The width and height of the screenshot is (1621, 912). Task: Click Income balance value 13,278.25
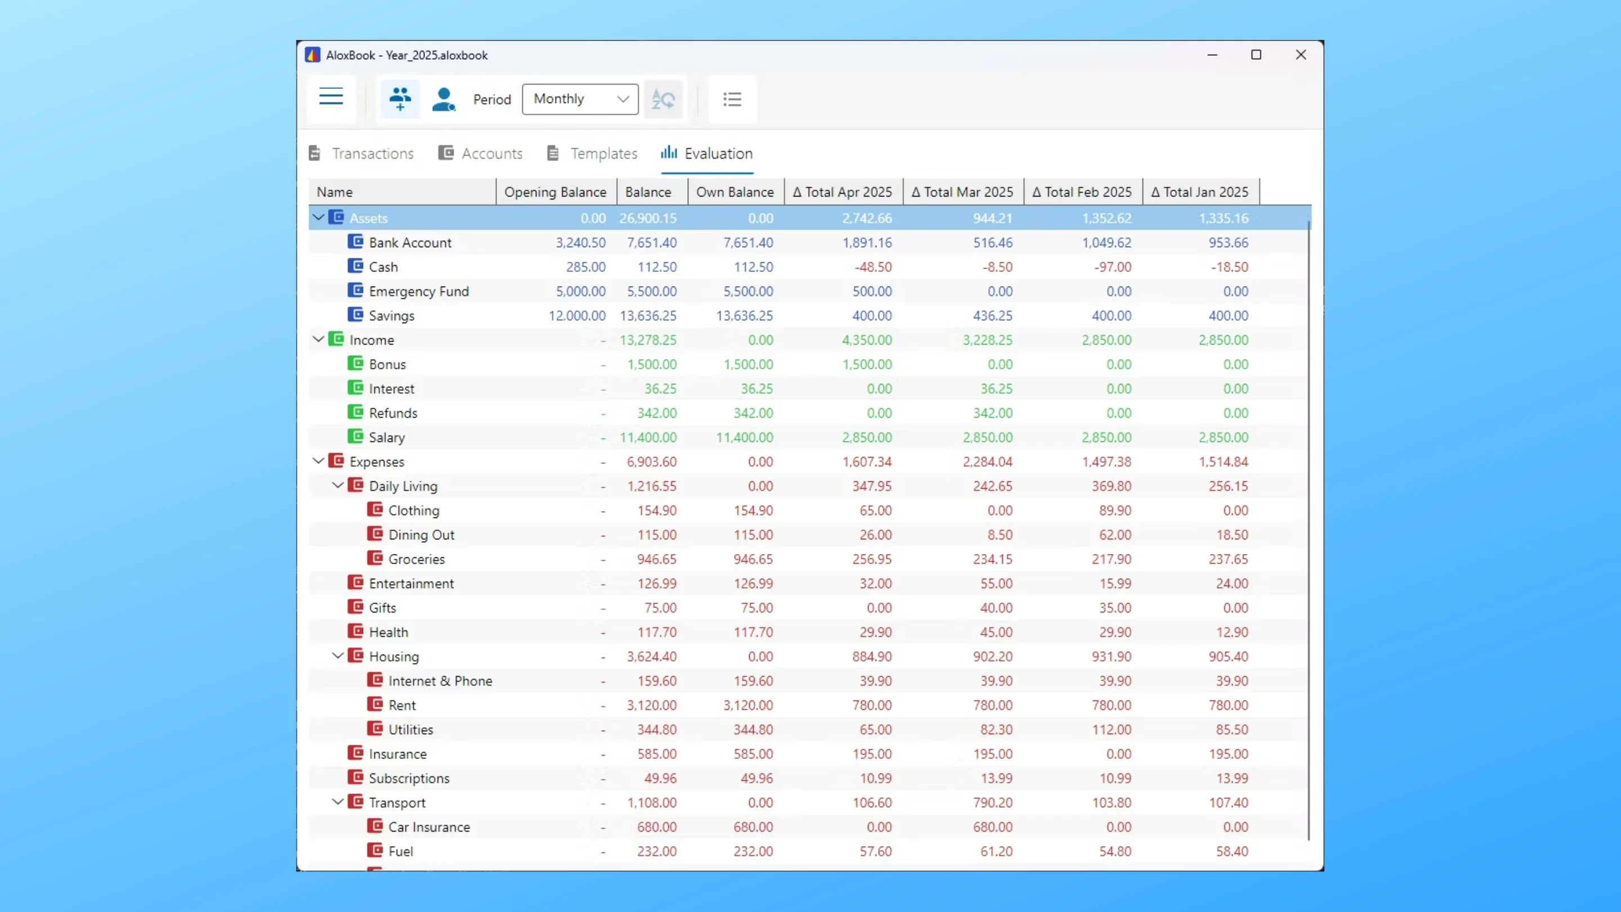click(x=648, y=340)
